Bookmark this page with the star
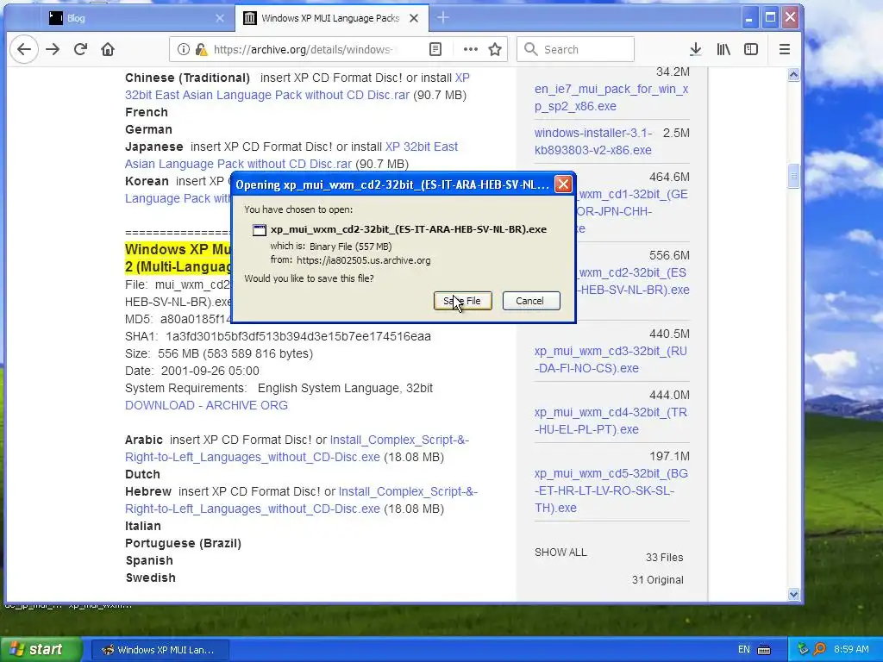883x662 pixels. tap(495, 49)
